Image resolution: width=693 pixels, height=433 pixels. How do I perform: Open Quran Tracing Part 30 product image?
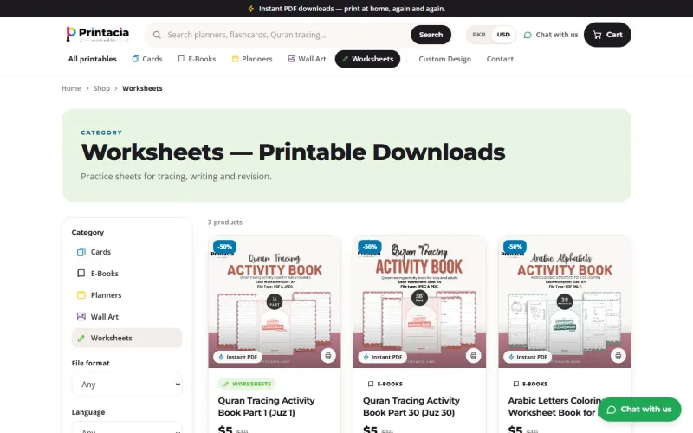click(419, 301)
